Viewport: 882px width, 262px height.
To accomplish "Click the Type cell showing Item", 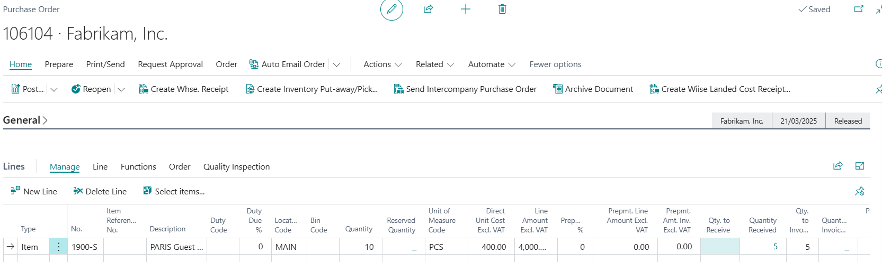I will pos(33,247).
